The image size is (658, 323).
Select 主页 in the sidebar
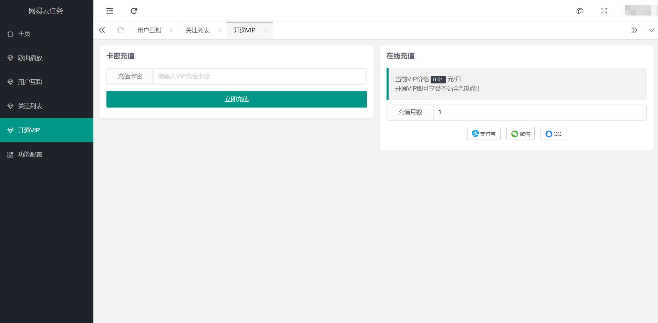(23, 33)
